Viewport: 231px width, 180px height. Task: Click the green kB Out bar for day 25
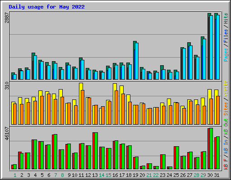pos(177,158)
